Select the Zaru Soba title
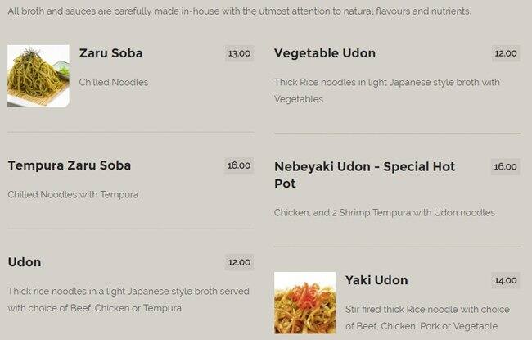The width and height of the screenshot is (532, 340). pyautogui.click(x=110, y=53)
